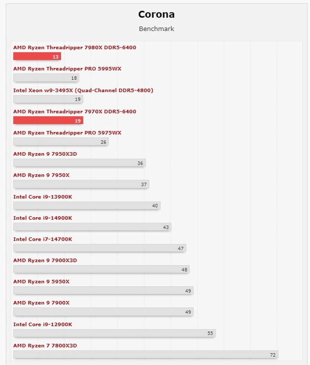This screenshot has width=310, height=365.
Task: Select the AMD Ryzen 9 7950X3D label
Action: point(45,154)
